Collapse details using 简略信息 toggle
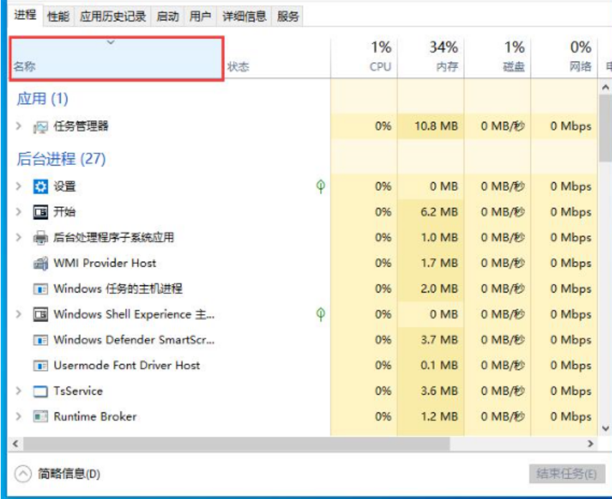Image resolution: width=612 pixels, height=499 pixels. (x=24, y=474)
